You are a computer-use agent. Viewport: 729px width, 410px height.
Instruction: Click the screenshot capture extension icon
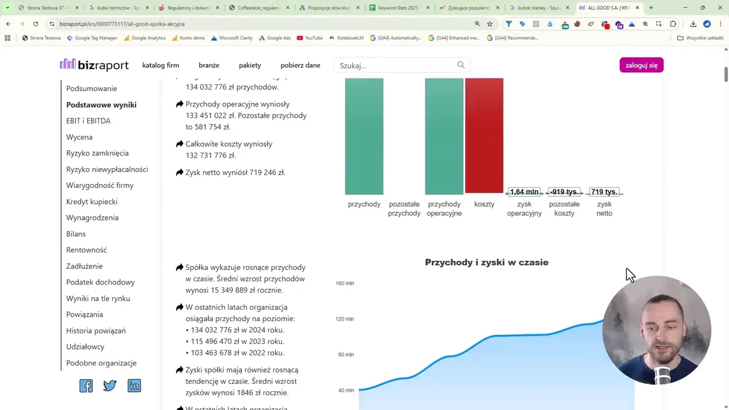[659, 24]
